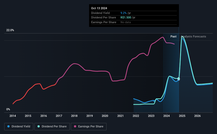The height and width of the screenshot is (134, 217).
Task: Click the 9.2% dividend yield value
Action: click(x=123, y=13)
